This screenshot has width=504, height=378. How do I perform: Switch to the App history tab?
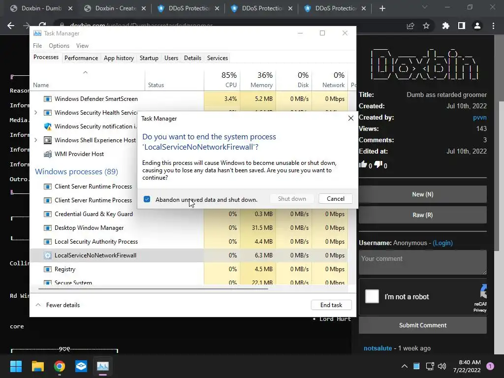coord(119,58)
